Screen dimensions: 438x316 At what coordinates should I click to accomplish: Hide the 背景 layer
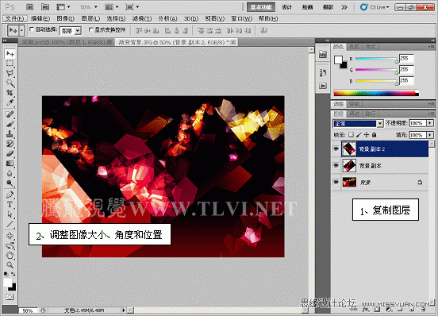(336, 182)
